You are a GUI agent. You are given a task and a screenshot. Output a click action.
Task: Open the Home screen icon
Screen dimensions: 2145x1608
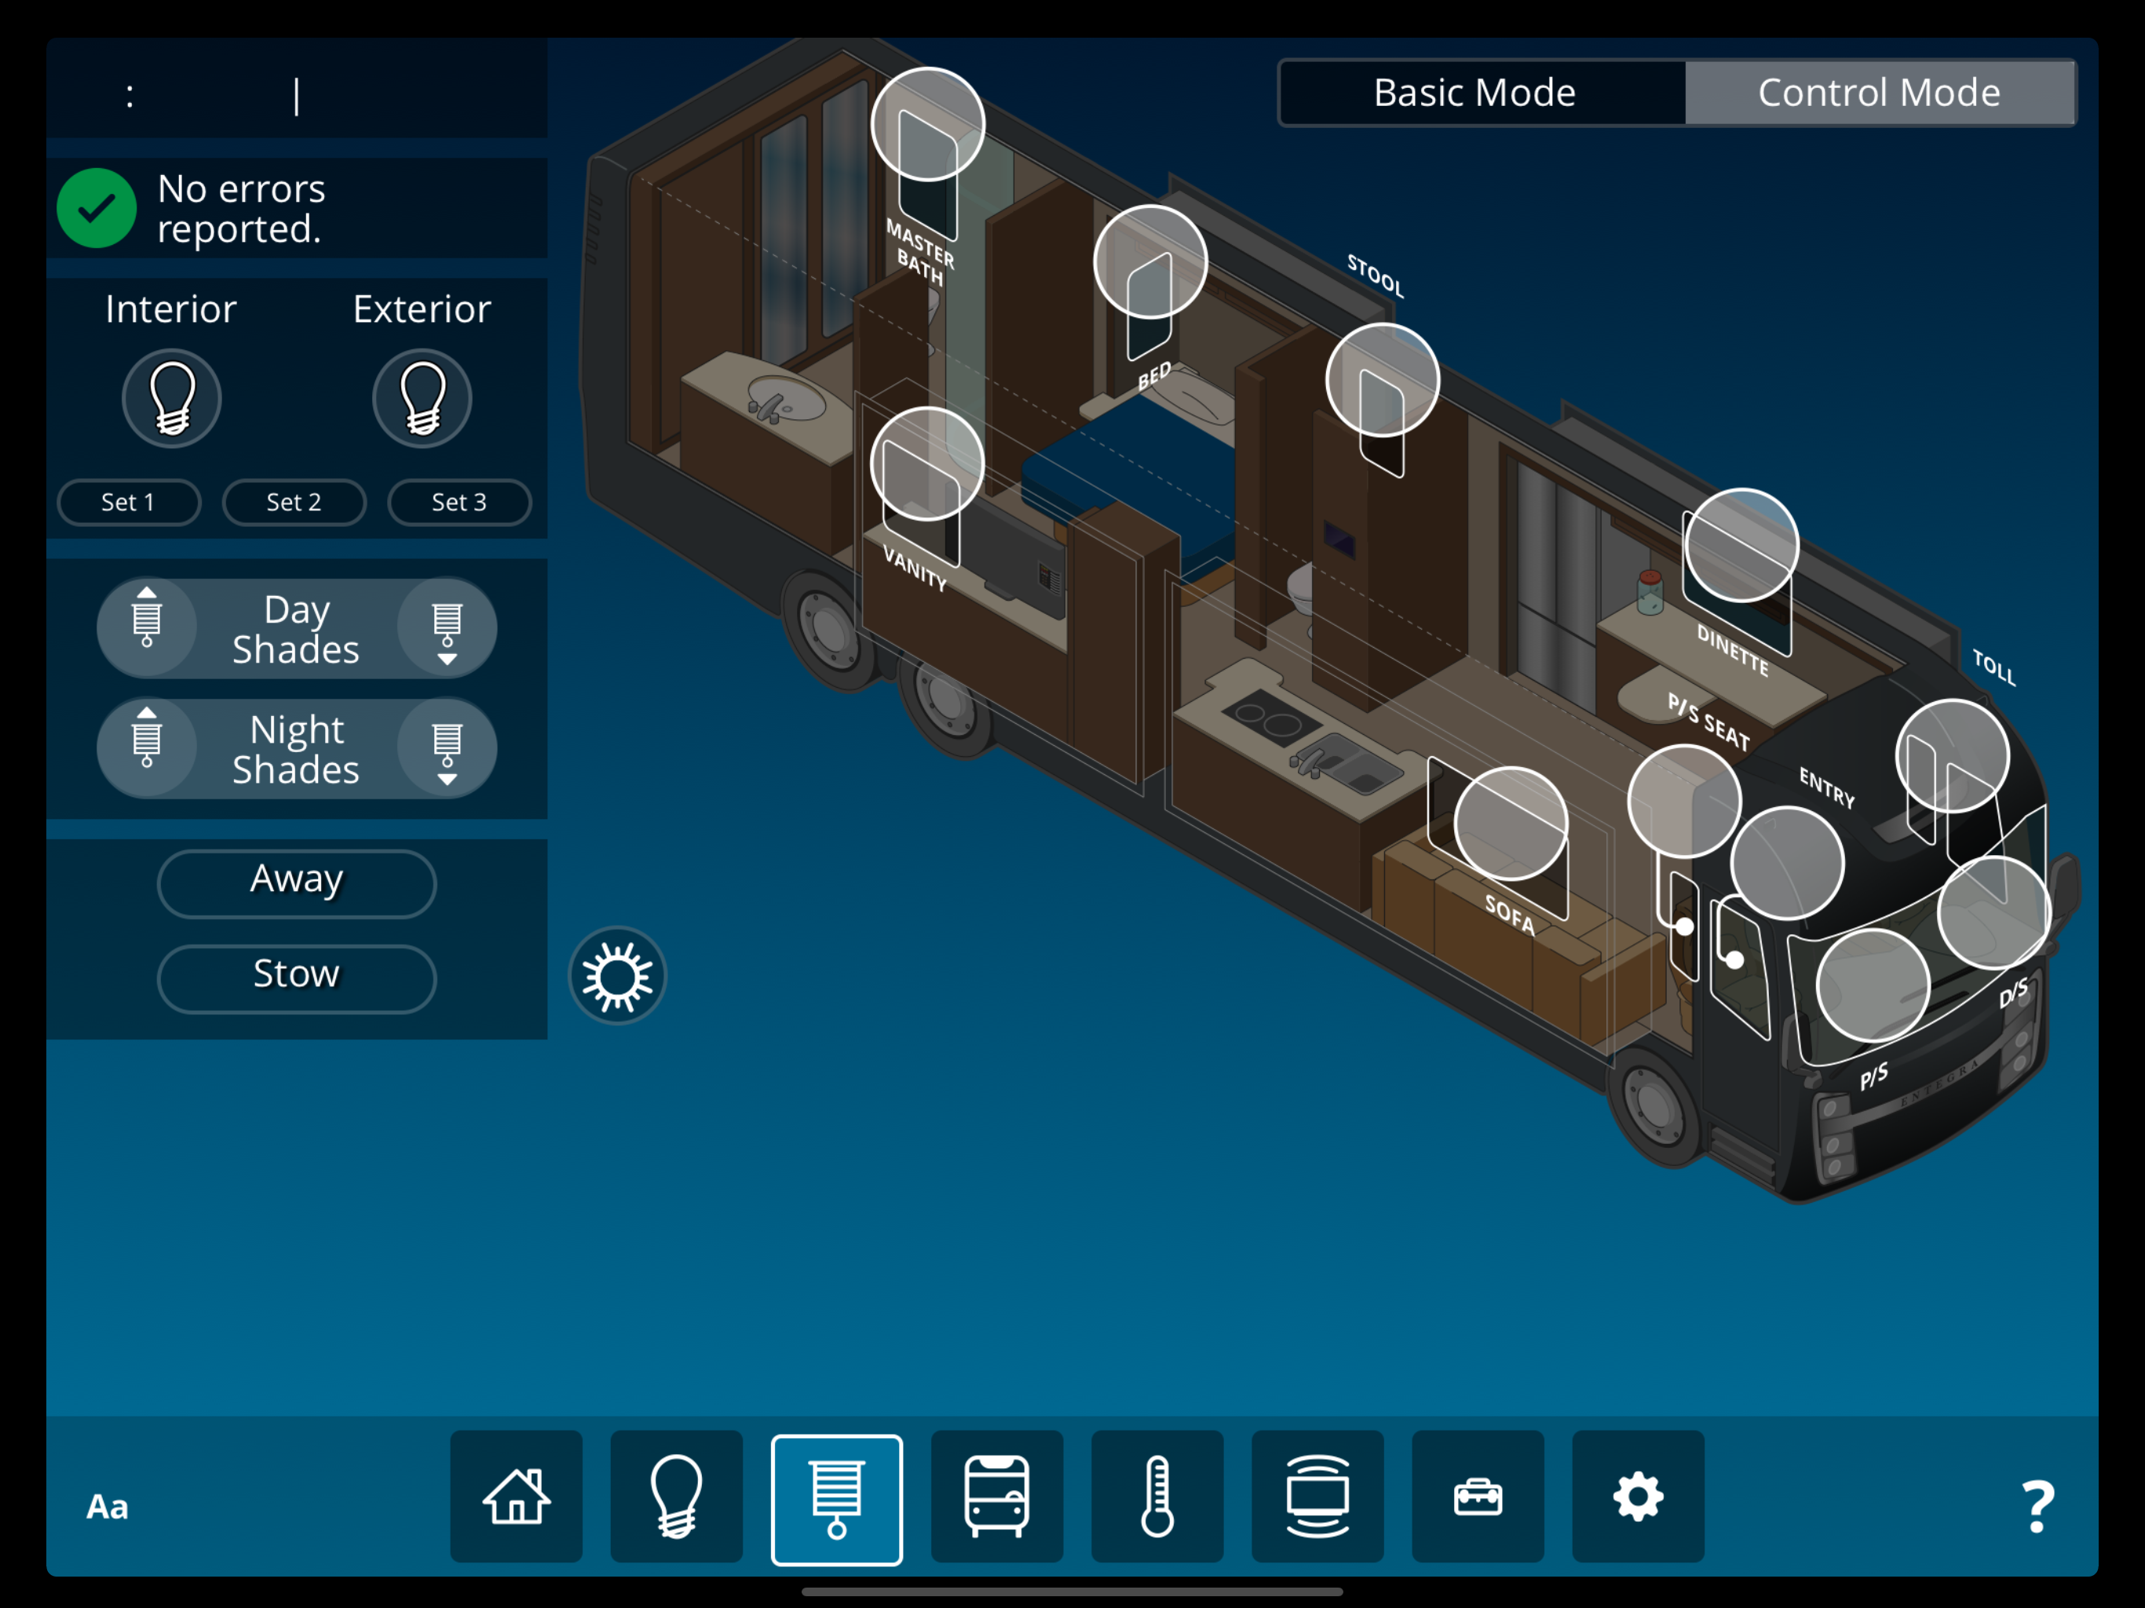click(x=516, y=1496)
